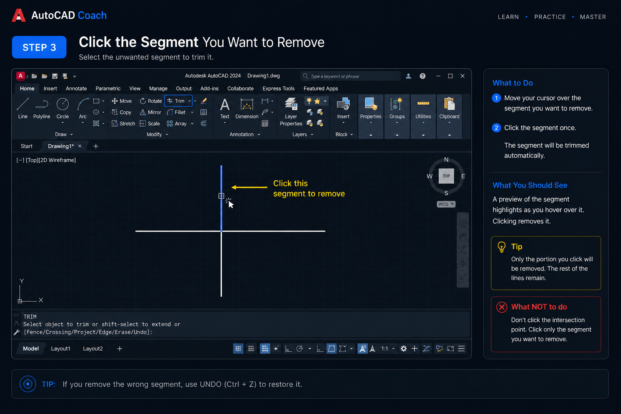Click Workspace Switching gear icon

(x=403, y=349)
